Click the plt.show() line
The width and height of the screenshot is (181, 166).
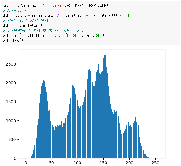[x=13, y=41]
